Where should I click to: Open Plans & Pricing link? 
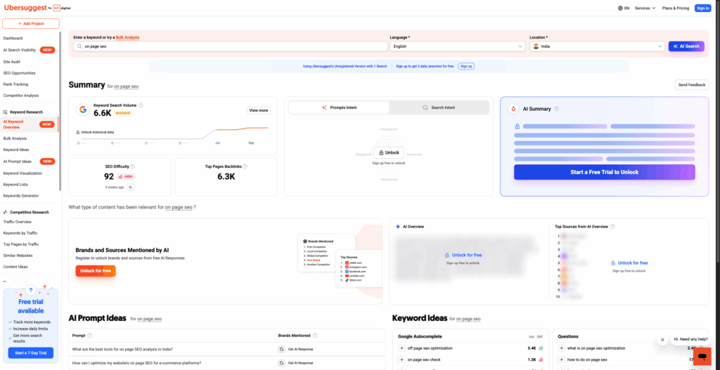point(676,8)
